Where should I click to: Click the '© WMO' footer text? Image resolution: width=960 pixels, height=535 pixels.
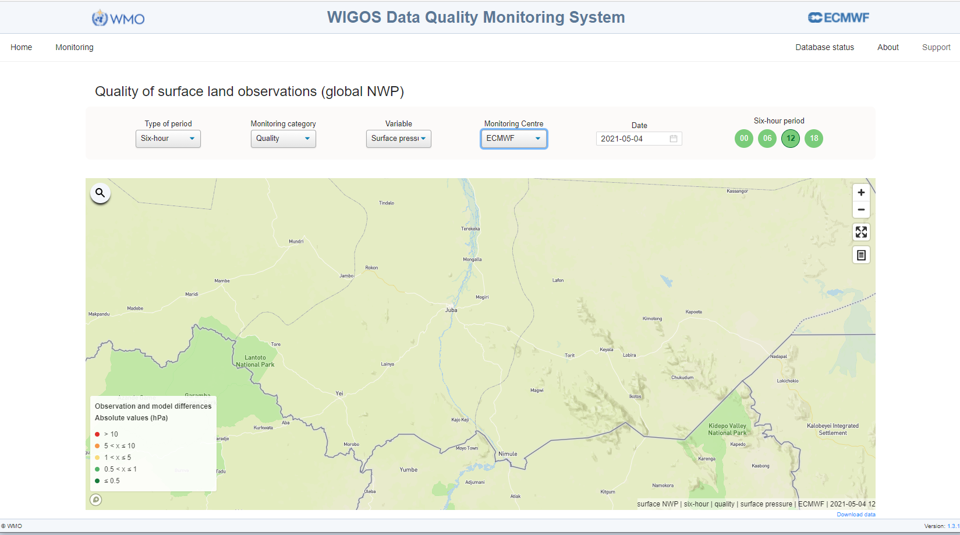pos(12,526)
